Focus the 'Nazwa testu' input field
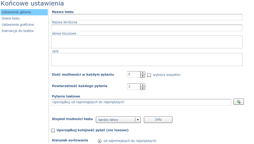This screenshot has width=254, height=144. [147, 17]
